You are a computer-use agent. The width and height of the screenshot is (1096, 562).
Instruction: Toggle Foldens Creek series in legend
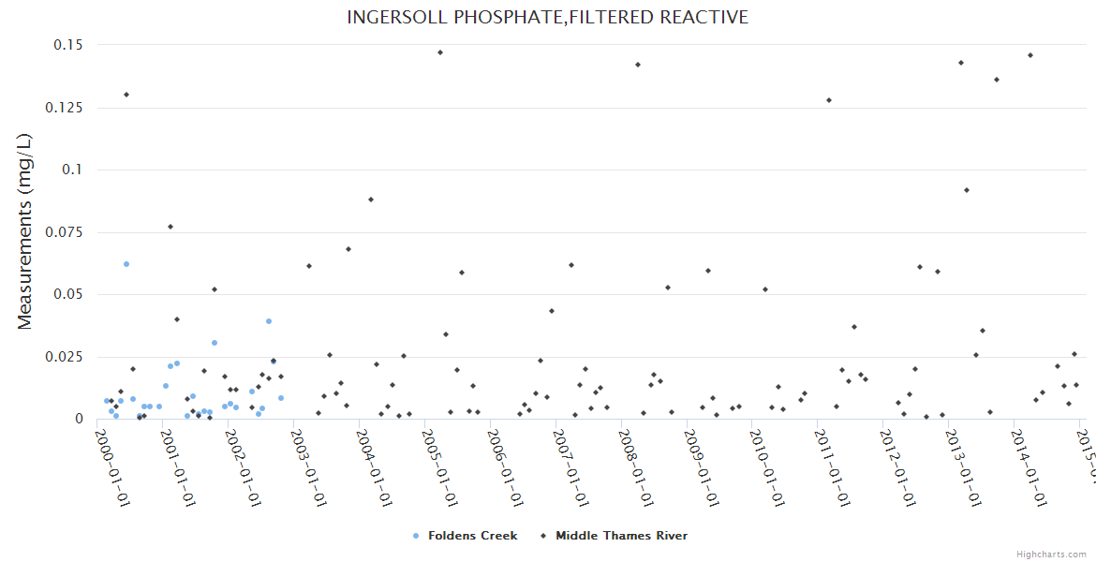pos(472,536)
